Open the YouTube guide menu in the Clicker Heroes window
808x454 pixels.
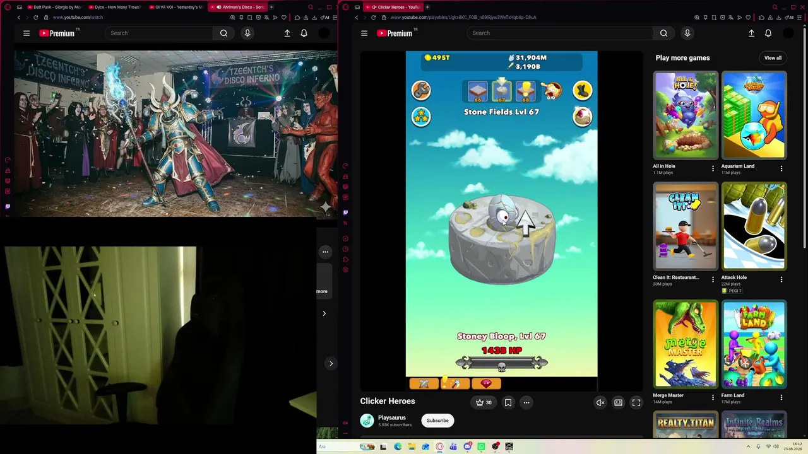[x=364, y=33]
